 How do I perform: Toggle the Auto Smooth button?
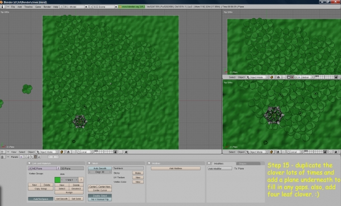pyautogui.click(x=100, y=168)
